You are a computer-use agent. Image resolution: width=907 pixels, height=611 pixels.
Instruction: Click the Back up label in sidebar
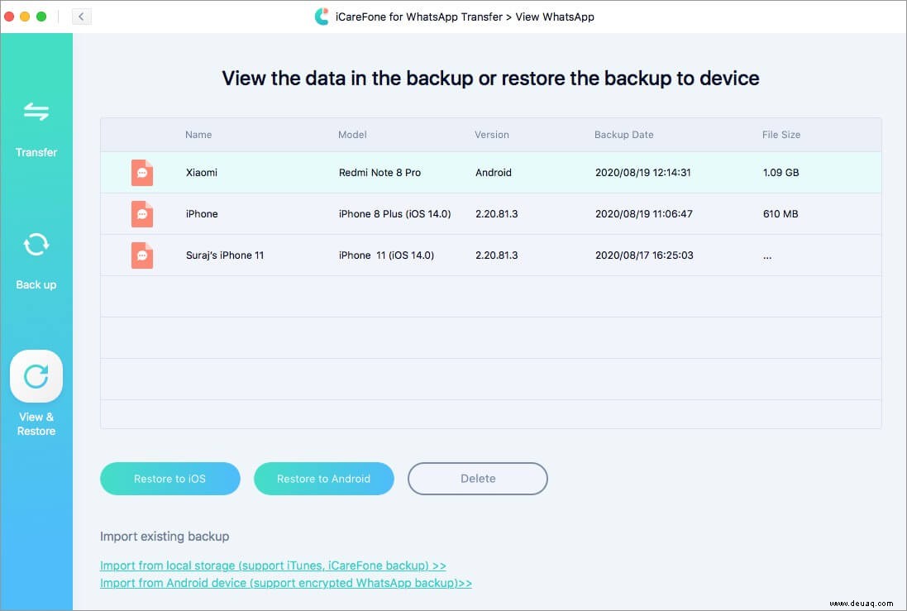(36, 284)
